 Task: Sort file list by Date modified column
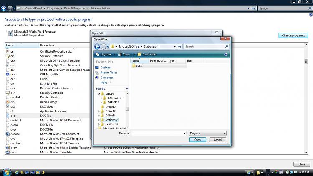tap(158, 60)
